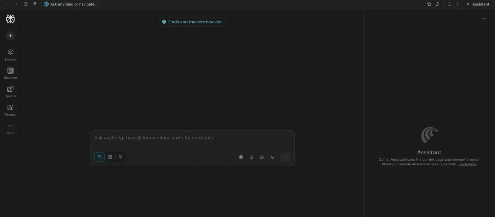Pick a model with the chip icon
The height and width of the screenshot is (217, 495).
[x=251, y=157]
